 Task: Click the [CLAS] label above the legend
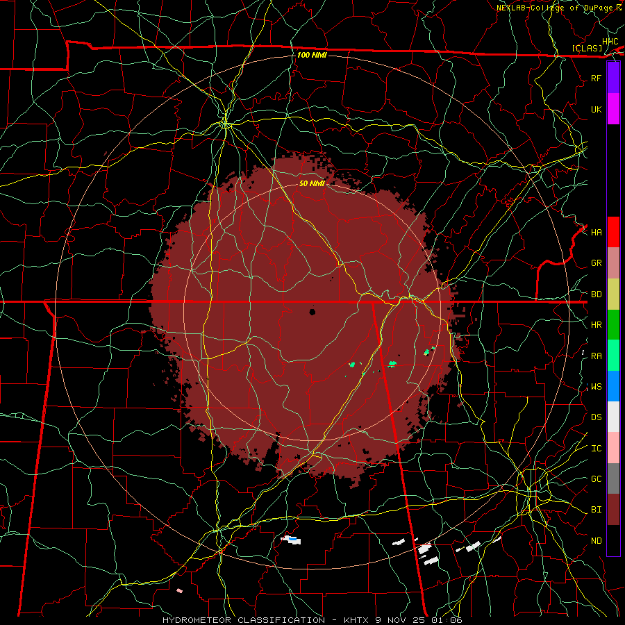(x=587, y=48)
